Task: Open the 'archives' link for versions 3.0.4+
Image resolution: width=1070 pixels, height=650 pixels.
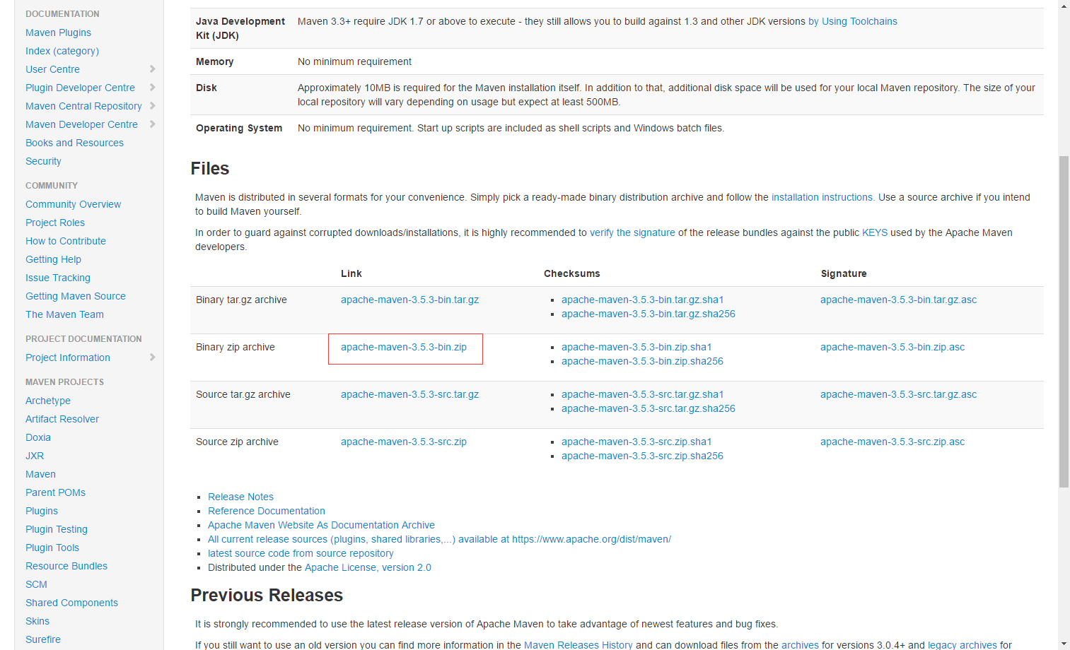Action: (800, 645)
